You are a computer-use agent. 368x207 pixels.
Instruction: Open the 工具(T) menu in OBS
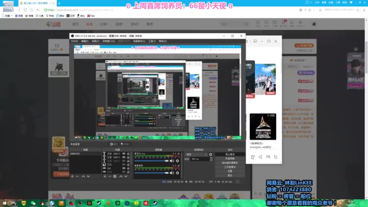click(152, 41)
